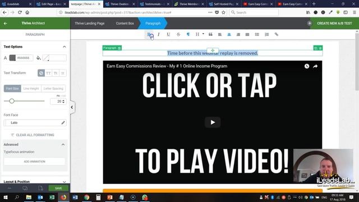Viewport: 359px width, 202px height.
Task: Switch to Line Height tab
Action: pos(31,89)
